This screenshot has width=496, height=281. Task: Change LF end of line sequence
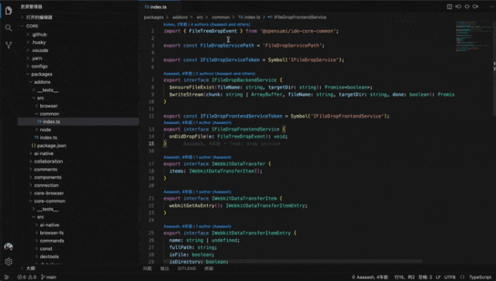point(438,277)
